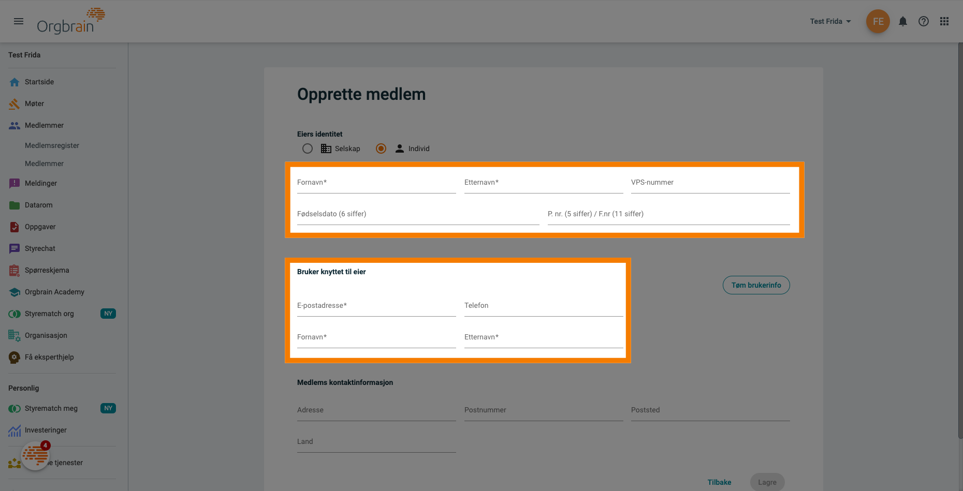The image size is (963, 491).
Task: Click the "Personlig" sidebar heading
Action: (x=23, y=388)
